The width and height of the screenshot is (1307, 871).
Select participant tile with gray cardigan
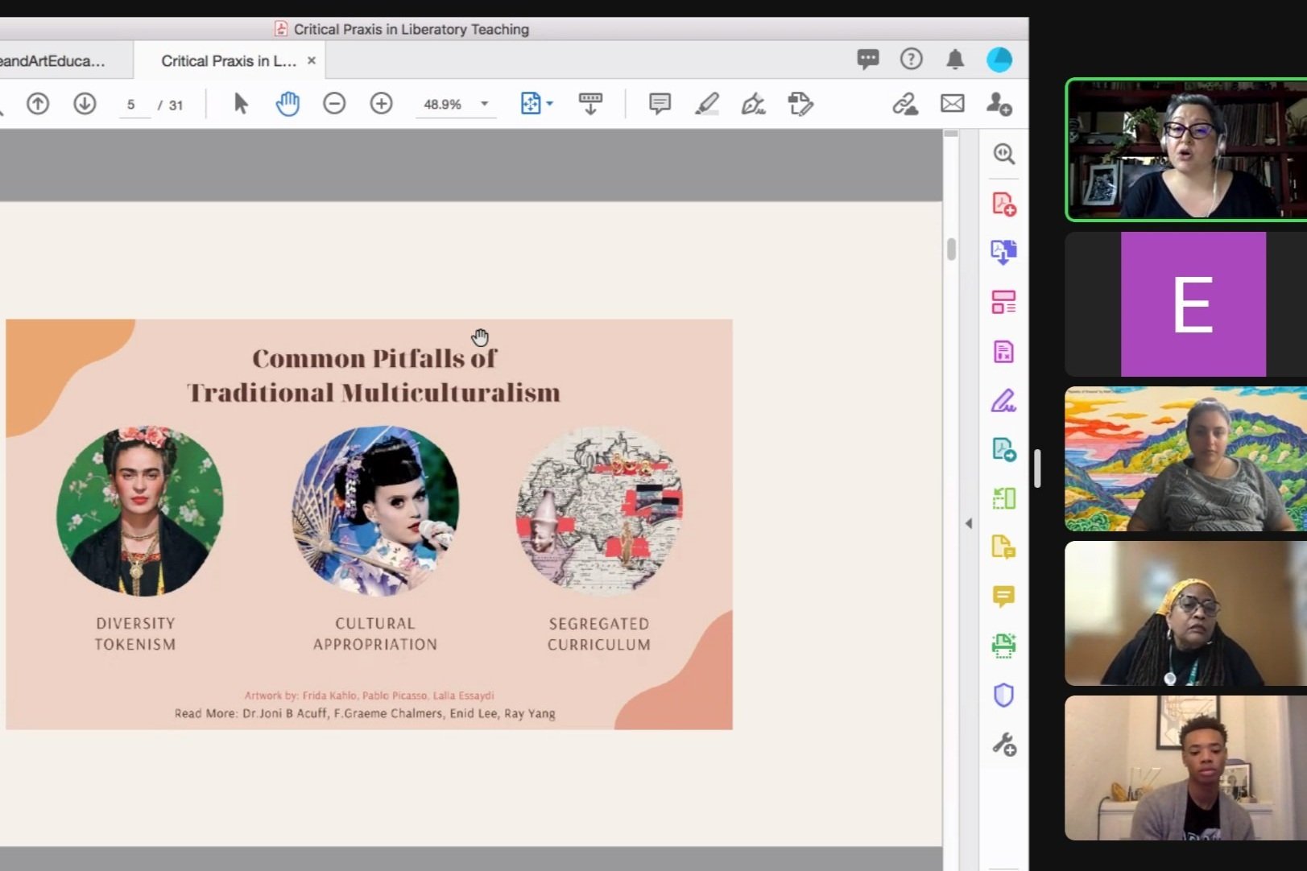tap(1186, 768)
